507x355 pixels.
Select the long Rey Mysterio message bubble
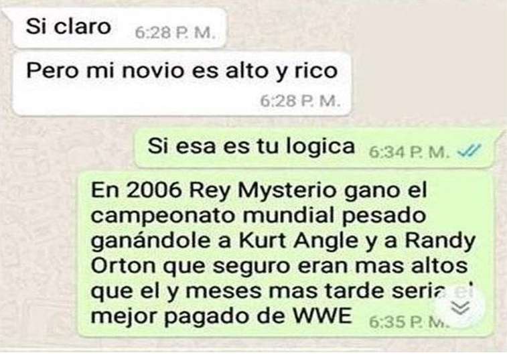click(286, 254)
